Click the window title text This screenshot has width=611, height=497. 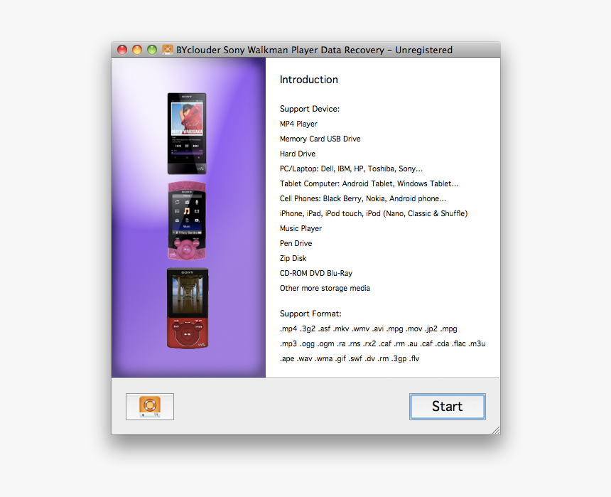click(x=314, y=50)
